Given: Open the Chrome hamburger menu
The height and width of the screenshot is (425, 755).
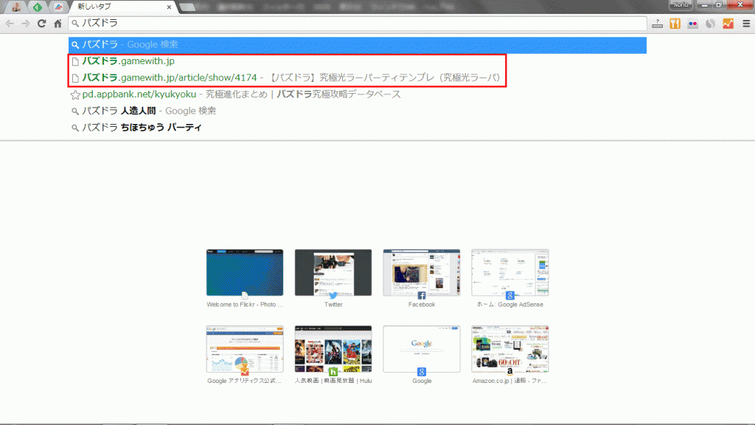Looking at the screenshot, I should point(745,24).
